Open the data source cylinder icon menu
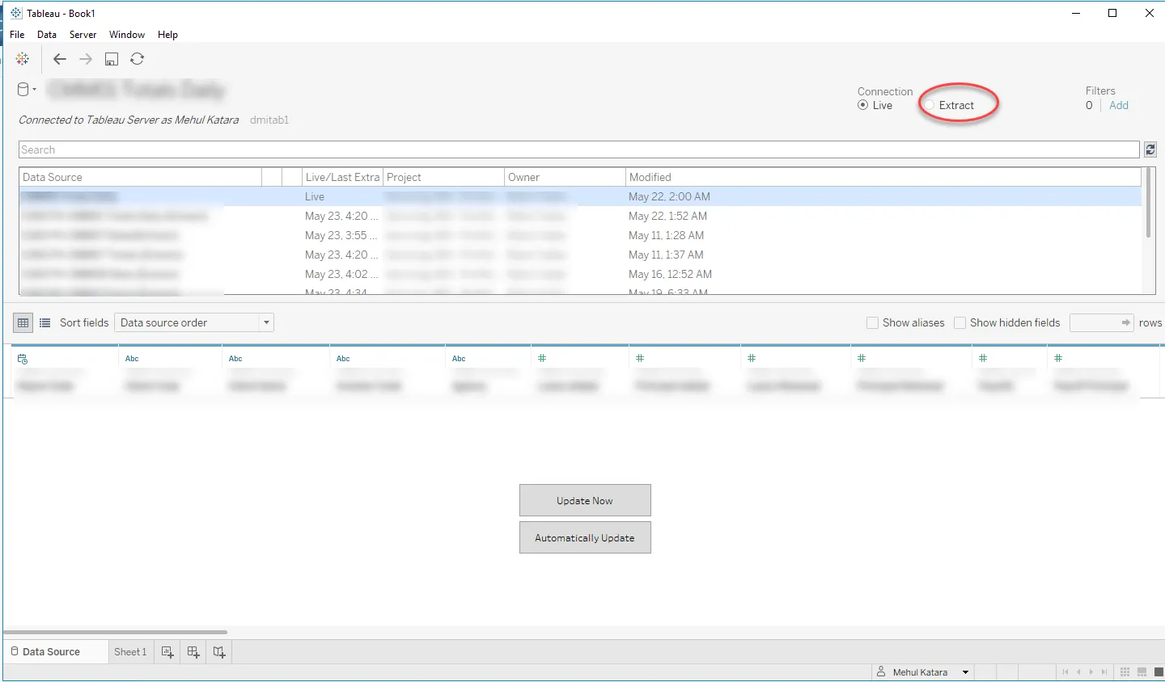Image resolution: width=1165 pixels, height=682 pixels. (27, 90)
